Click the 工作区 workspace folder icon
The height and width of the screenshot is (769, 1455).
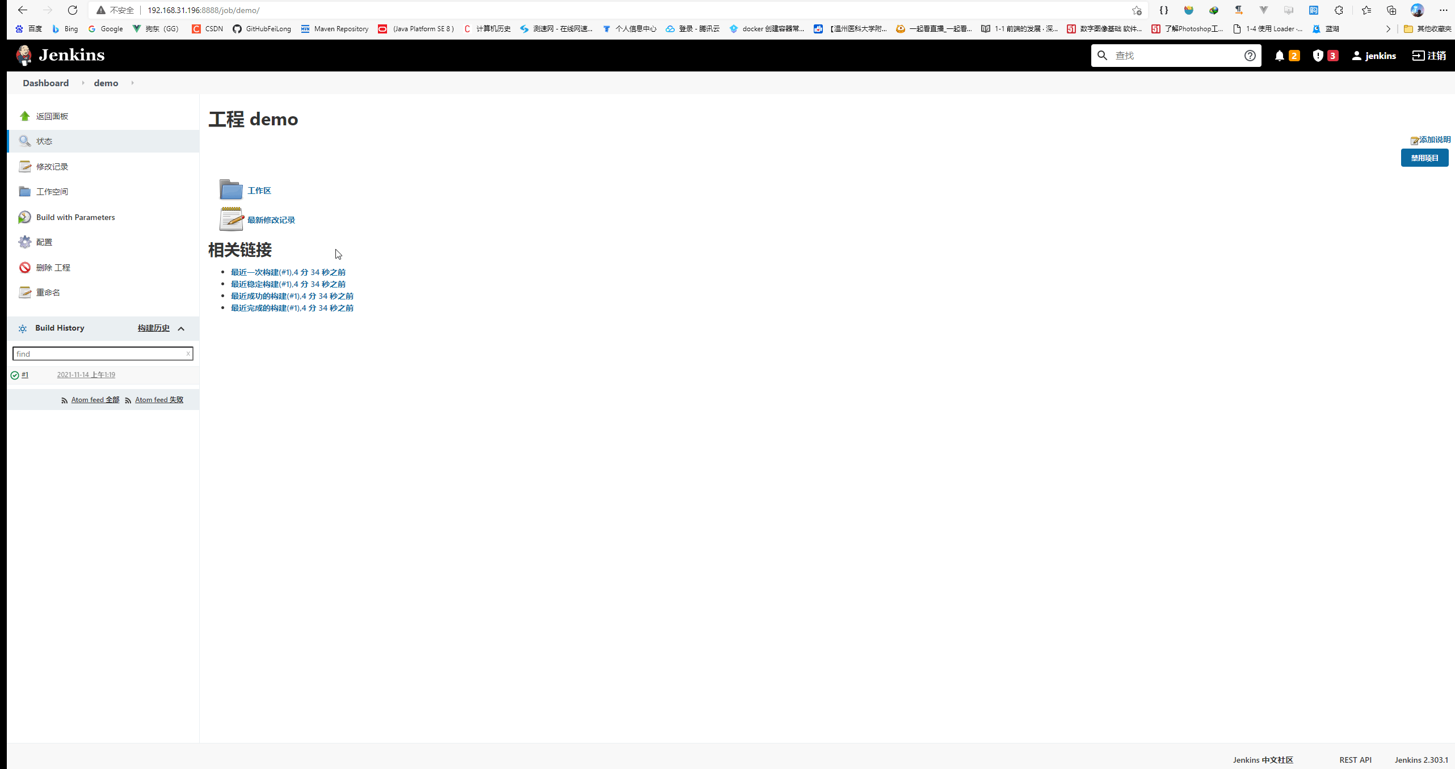[x=230, y=189]
